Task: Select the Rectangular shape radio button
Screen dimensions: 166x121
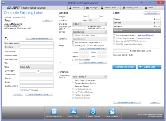Action: point(73,45)
